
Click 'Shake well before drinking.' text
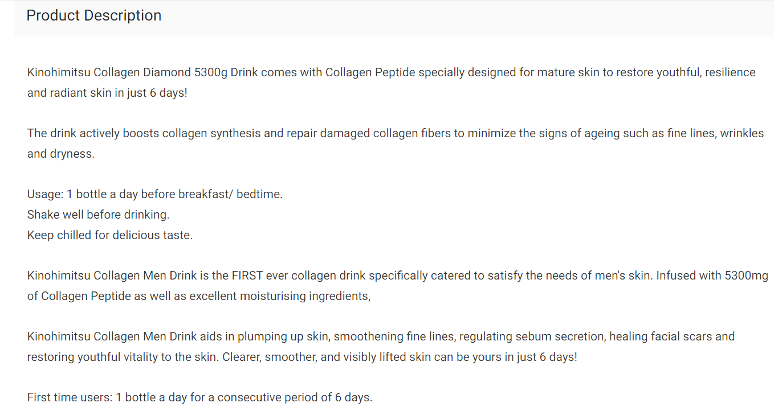pos(99,215)
